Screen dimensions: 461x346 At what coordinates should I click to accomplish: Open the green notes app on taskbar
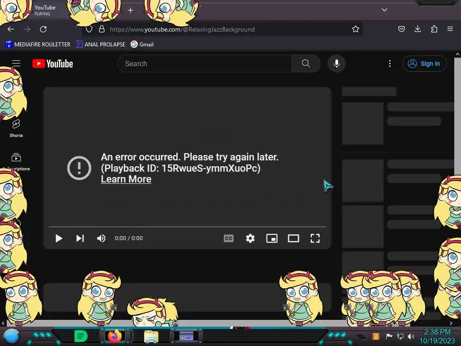click(81, 336)
